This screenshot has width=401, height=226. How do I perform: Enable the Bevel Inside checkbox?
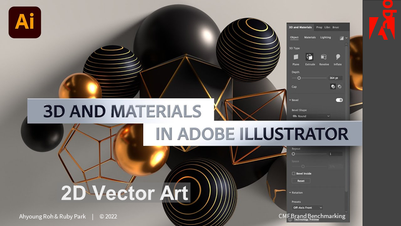[294, 173]
